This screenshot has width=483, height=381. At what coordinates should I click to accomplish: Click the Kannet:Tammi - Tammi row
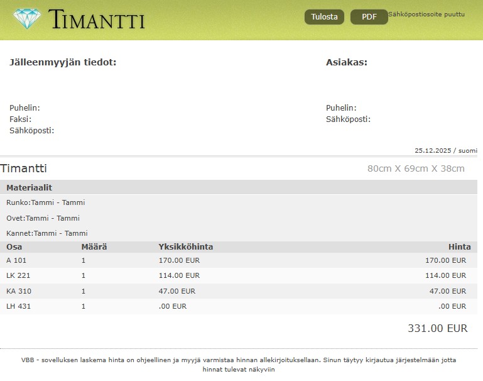pos(46,233)
